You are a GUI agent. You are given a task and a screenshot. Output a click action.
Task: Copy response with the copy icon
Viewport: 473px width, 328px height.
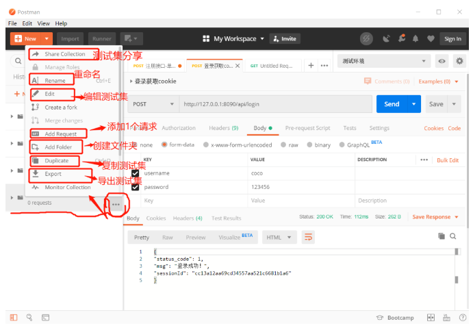[x=442, y=236]
